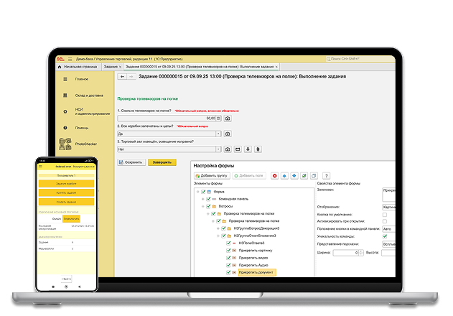Click the Добавить группу button
The height and width of the screenshot is (316, 453).
coord(212,176)
